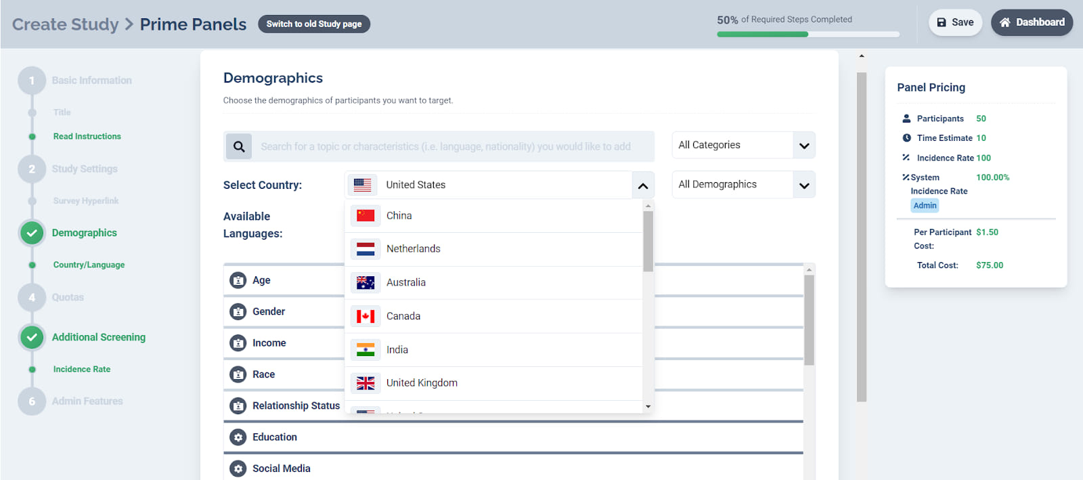Click the Age demographic icon
The width and height of the screenshot is (1083, 480).
point(238,280)
